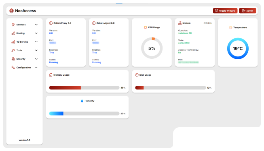Expand the Routing menu chevron
Viewport: 264px width, 151px height.
coord(36,33)
